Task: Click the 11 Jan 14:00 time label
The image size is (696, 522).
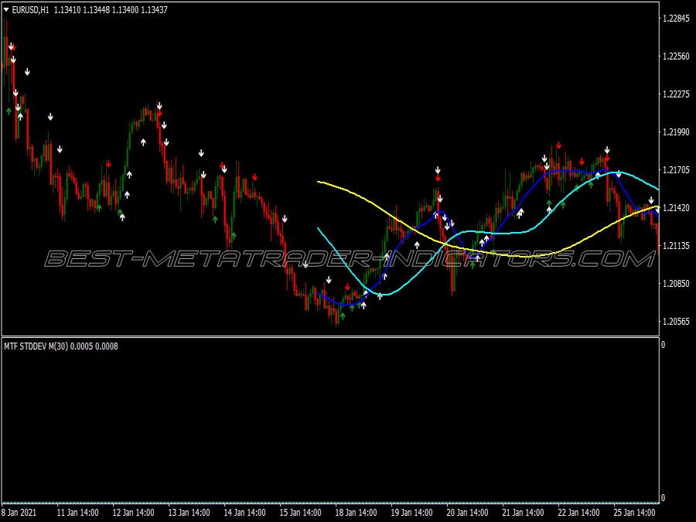Action: (x=77, y=512)
